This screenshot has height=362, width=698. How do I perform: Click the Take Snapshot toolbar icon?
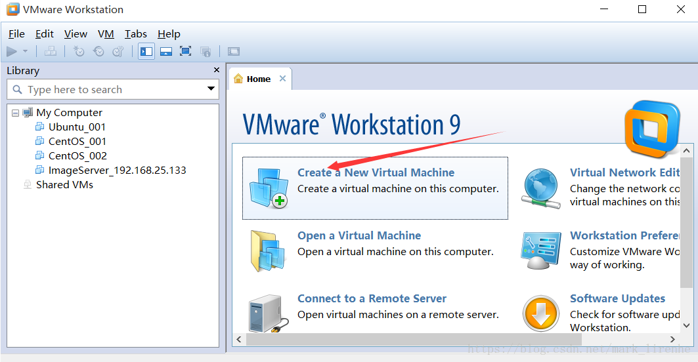point(79,52)
